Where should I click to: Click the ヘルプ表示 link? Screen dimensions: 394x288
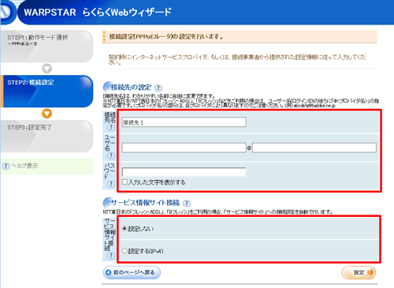coord(24,166)
